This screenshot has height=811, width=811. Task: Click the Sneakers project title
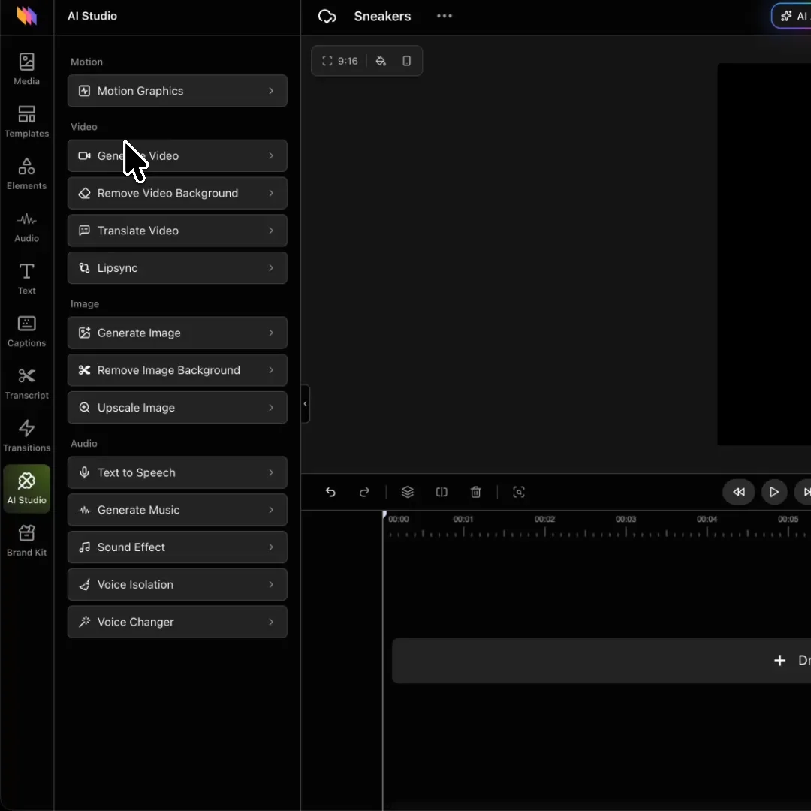(382, 16)
